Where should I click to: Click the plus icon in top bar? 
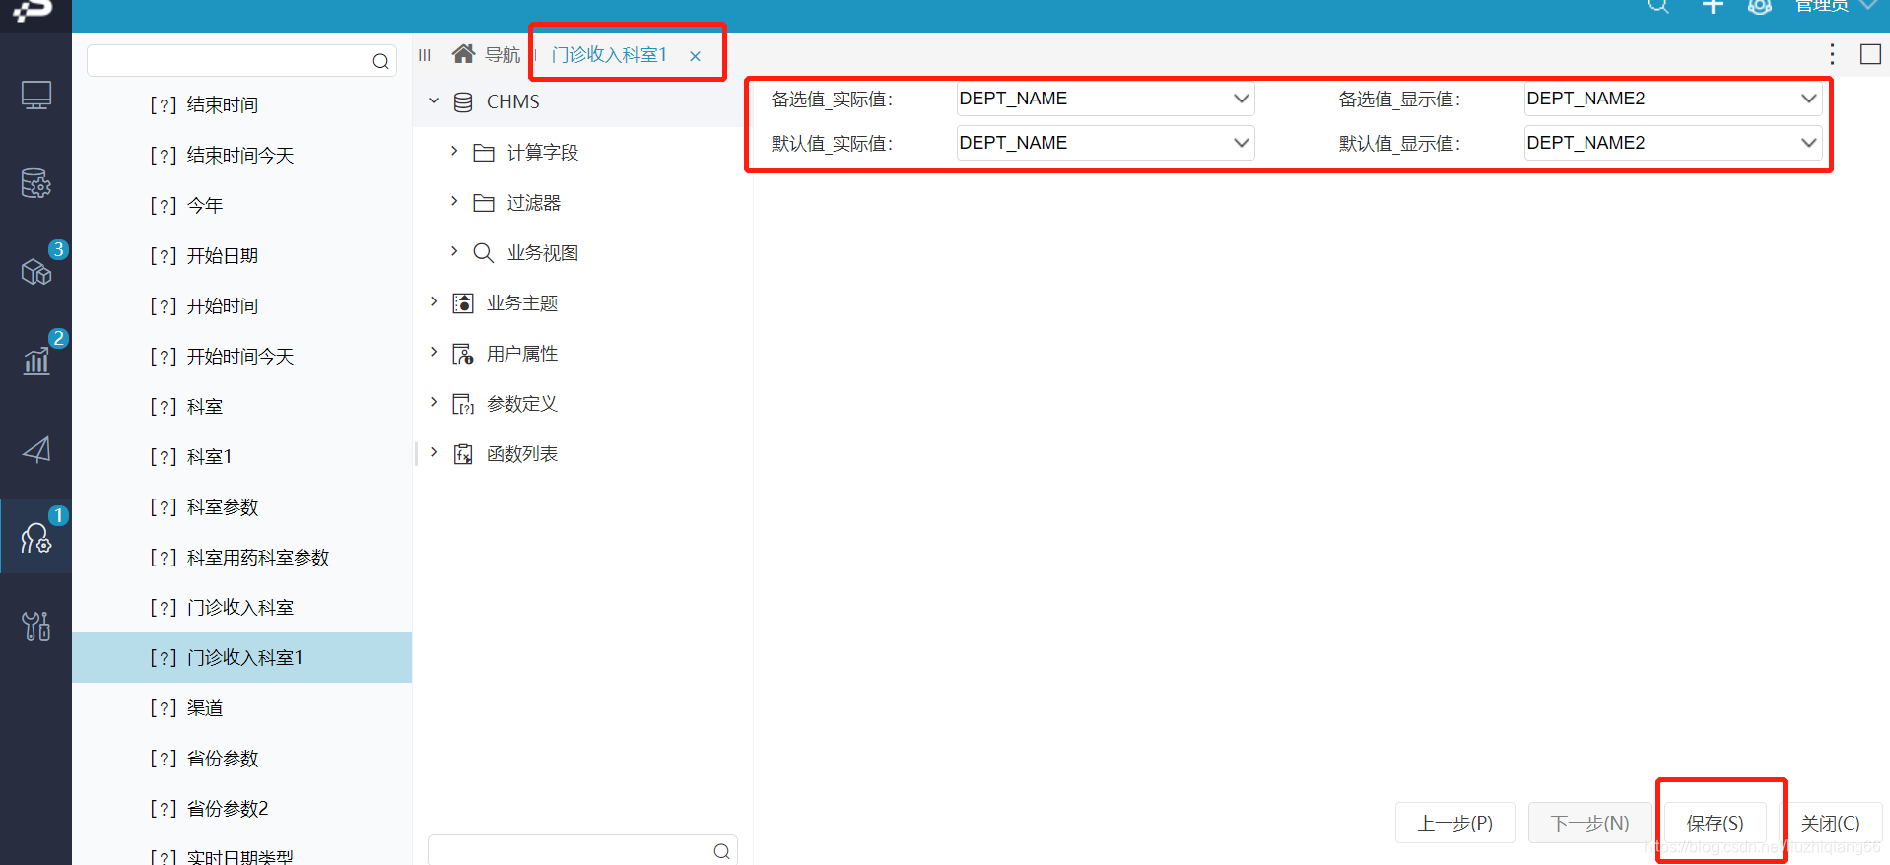(x=1713, y=6)
